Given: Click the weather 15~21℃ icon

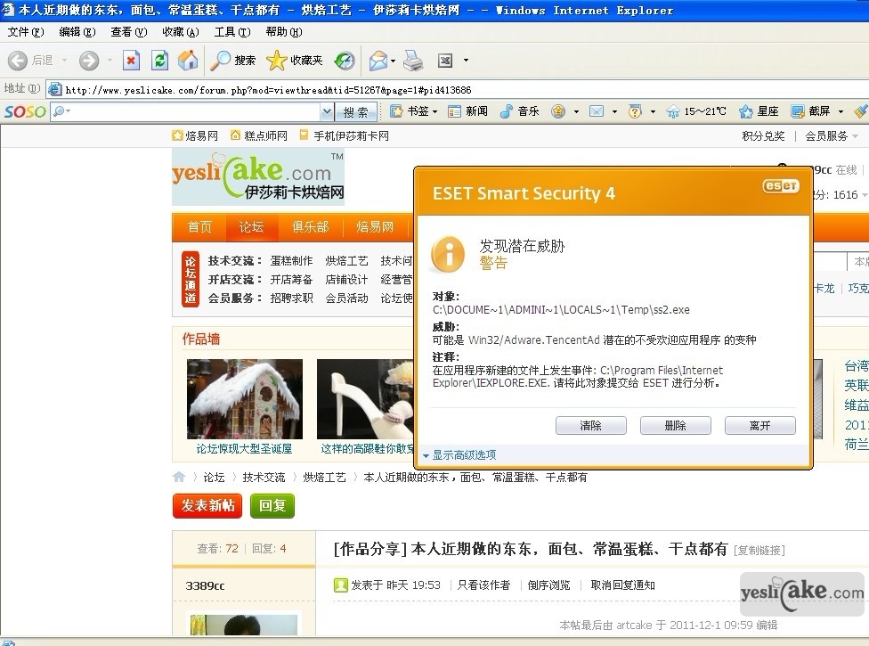Looking at the screenshot, I should (673, 111).
